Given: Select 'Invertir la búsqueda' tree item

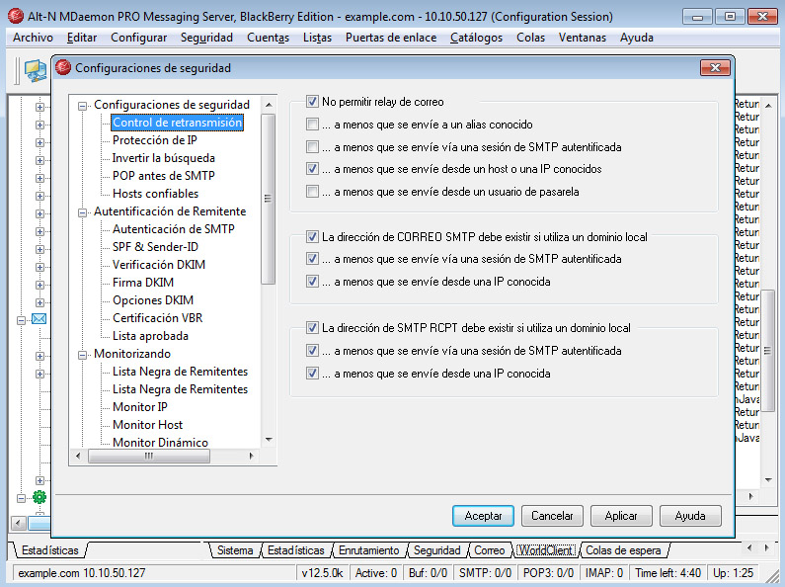Looking at the screenshot, I should coord(163,158).
